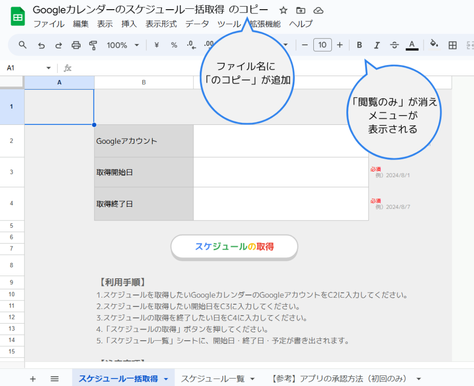Rename the spreadsheet title

(150, 10)
